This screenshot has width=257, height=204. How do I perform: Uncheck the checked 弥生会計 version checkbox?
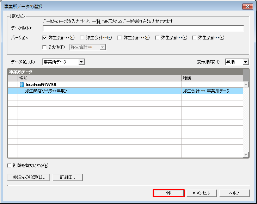44,38
